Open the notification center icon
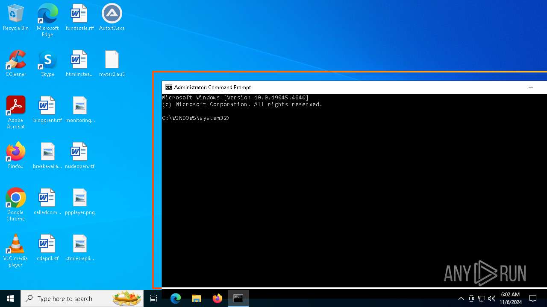The image size is (547, 307). (533, 298)
